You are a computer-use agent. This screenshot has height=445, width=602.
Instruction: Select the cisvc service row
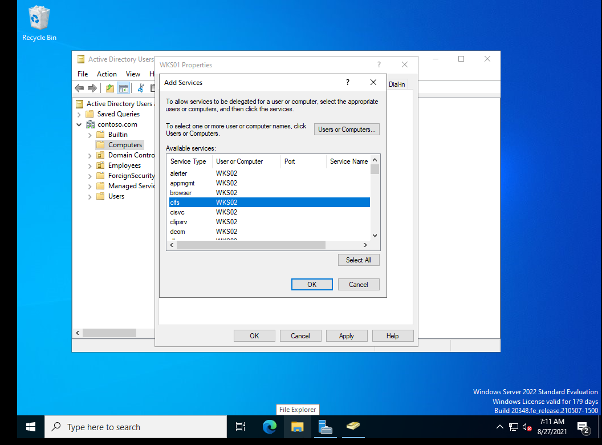(270, 212)
